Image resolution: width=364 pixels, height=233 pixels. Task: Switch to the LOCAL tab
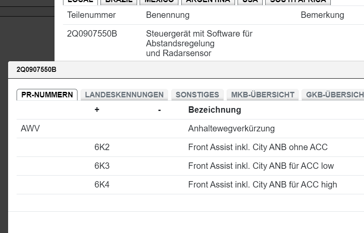pyautogui.click(x=80, y=1)
